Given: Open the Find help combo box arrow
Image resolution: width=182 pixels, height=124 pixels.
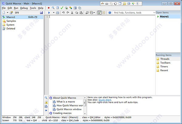Looking at the screenshot, I should pos(154,13).
